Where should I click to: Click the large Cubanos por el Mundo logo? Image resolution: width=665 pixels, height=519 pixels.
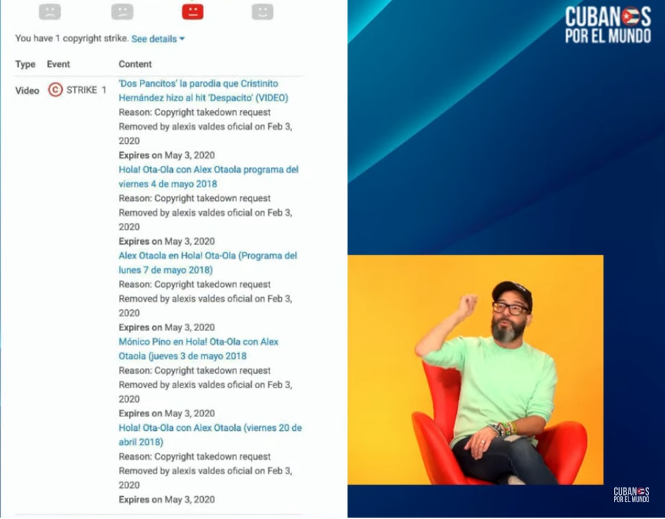[608, 25]
